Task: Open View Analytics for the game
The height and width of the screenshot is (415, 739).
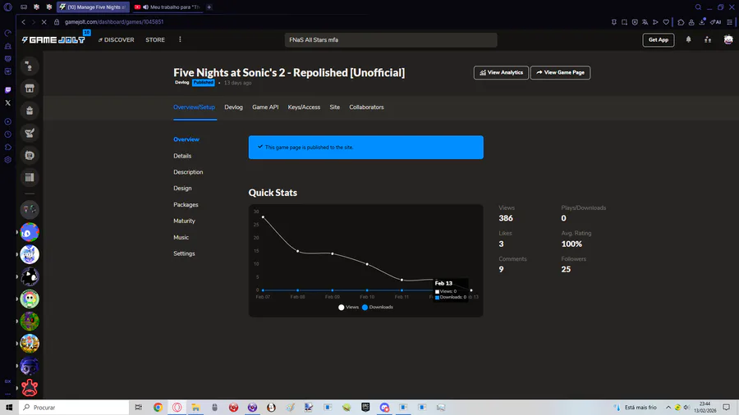Action: coord(501,72)
